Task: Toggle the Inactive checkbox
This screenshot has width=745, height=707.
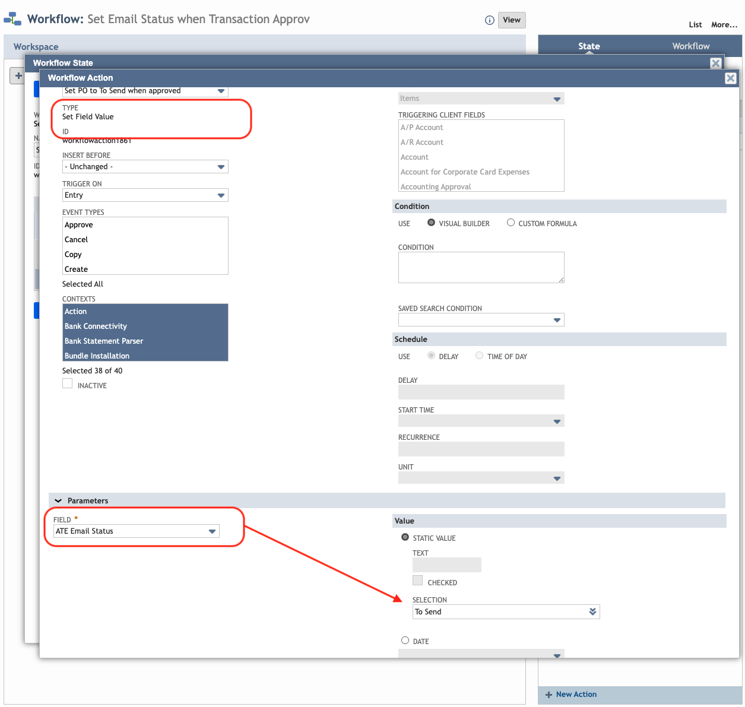Action: (x=68, y=384)
